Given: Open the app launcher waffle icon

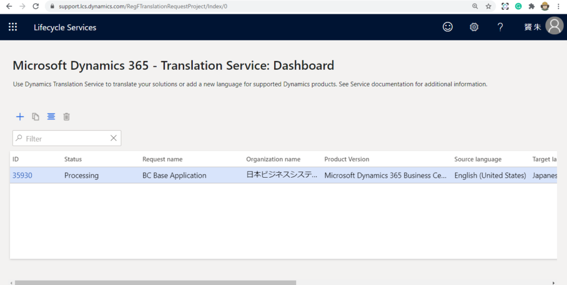Looking at the screenshot, I should [x=13, y=27].
